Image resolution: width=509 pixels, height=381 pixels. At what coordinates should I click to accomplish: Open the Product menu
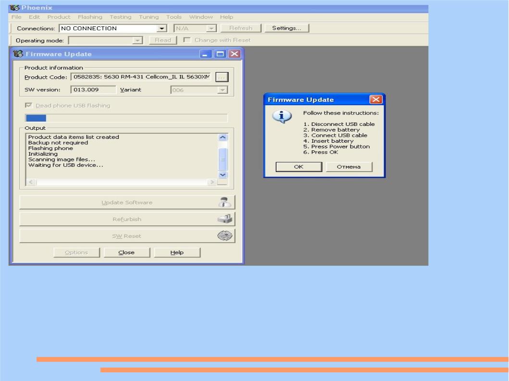point(59,17)
